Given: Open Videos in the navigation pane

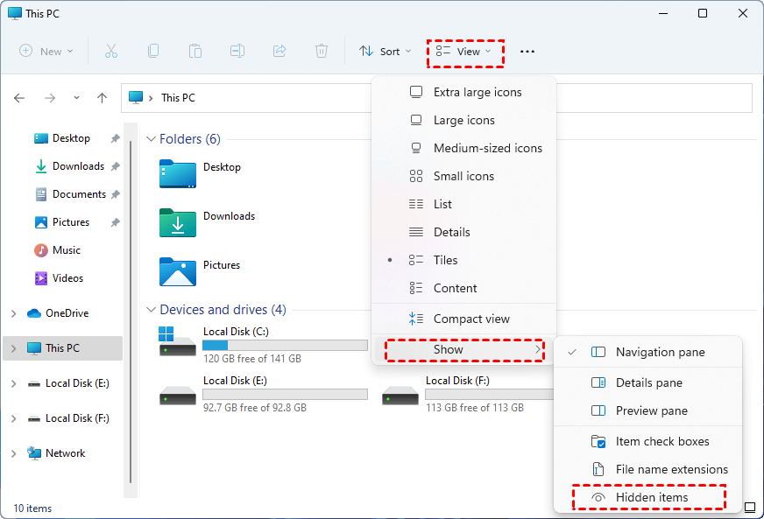Looking at the screenshot, I should (59, 278).
